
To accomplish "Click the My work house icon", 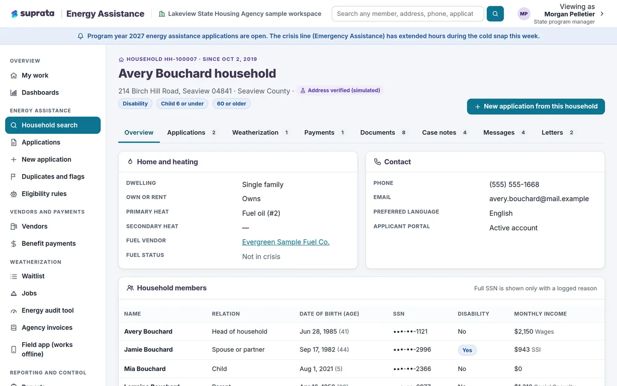I will [x=14, y=76].
